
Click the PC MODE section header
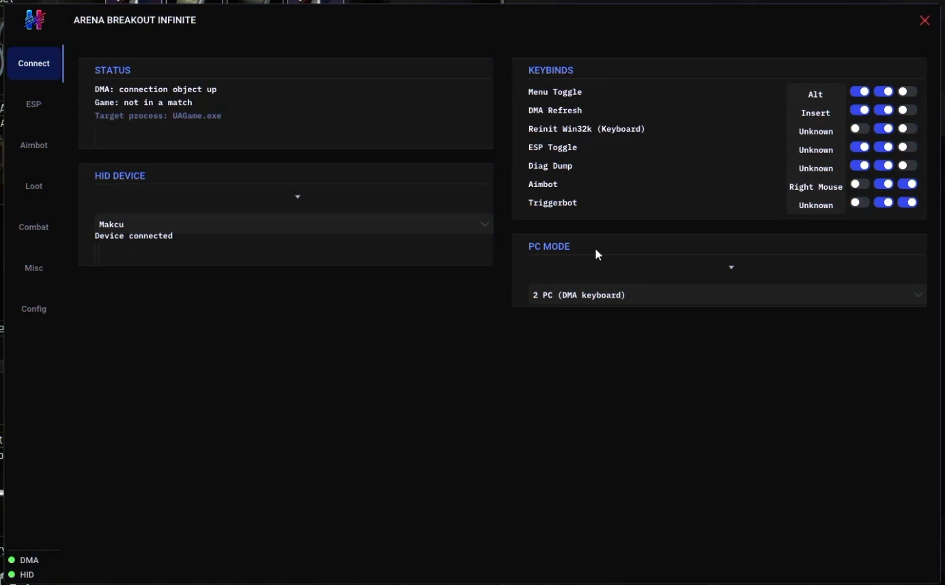[549, 246]
